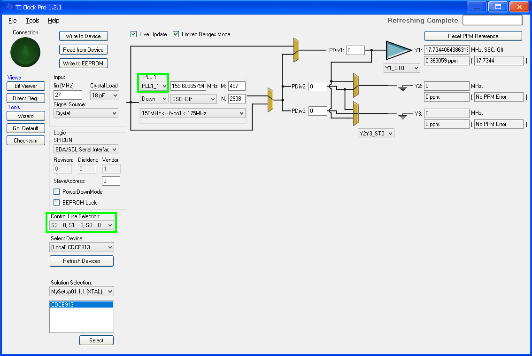
Task: Click the 0.363059 ppm. value field
Action: pos(447,61)
